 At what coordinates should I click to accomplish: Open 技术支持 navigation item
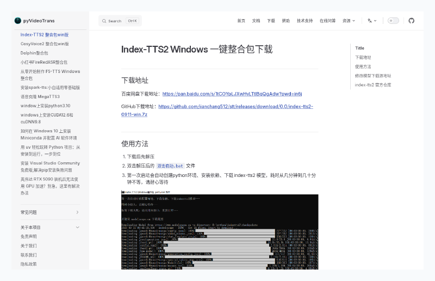[x=304, y=21]
